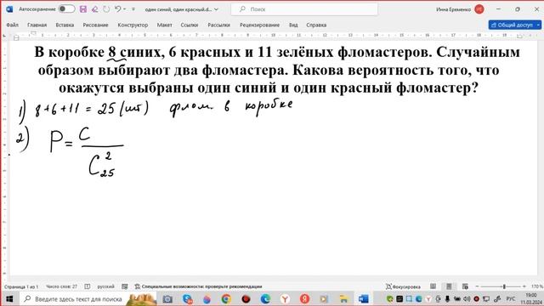Click the document heading text about фломастеров
The height and width of the screenshot is (306, 544).
pos(277,70)
